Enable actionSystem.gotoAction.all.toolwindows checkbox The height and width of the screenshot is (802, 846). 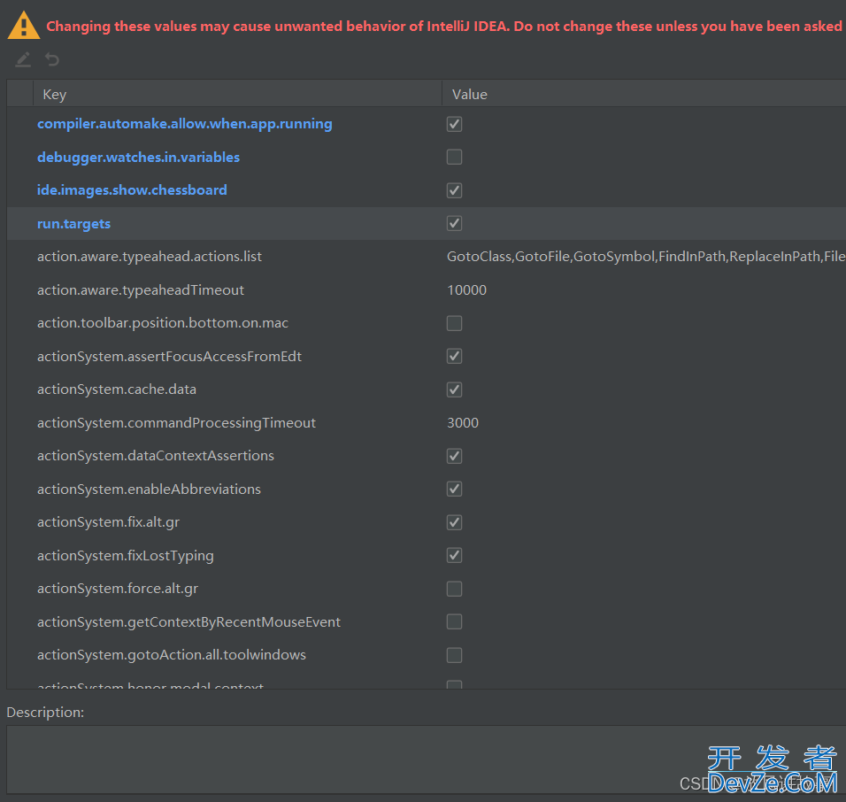point(454,655)
